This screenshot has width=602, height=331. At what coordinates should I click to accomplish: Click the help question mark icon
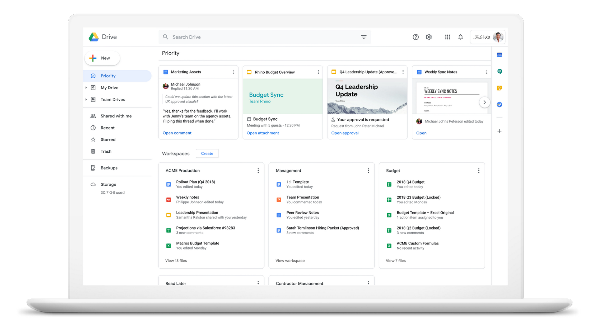(x=415, y=37)
